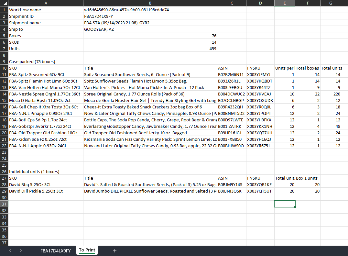Select ASIN B0BJM9Y14S cell

pyautogui.click(x=232, y=184)
